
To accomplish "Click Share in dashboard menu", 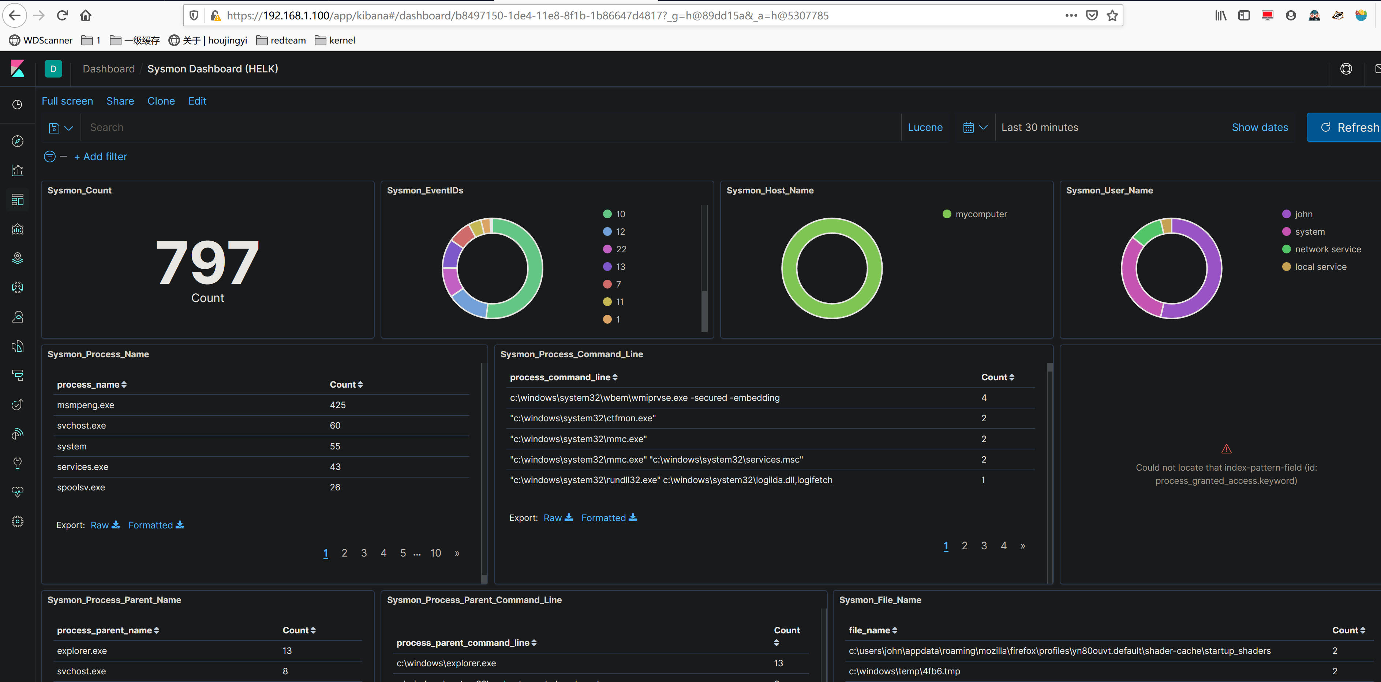I will [120, 101].
